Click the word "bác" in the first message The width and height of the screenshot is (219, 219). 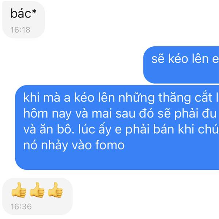[x=21, y=14]
